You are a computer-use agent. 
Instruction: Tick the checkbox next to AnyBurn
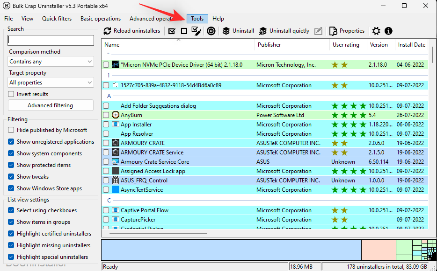106,115
